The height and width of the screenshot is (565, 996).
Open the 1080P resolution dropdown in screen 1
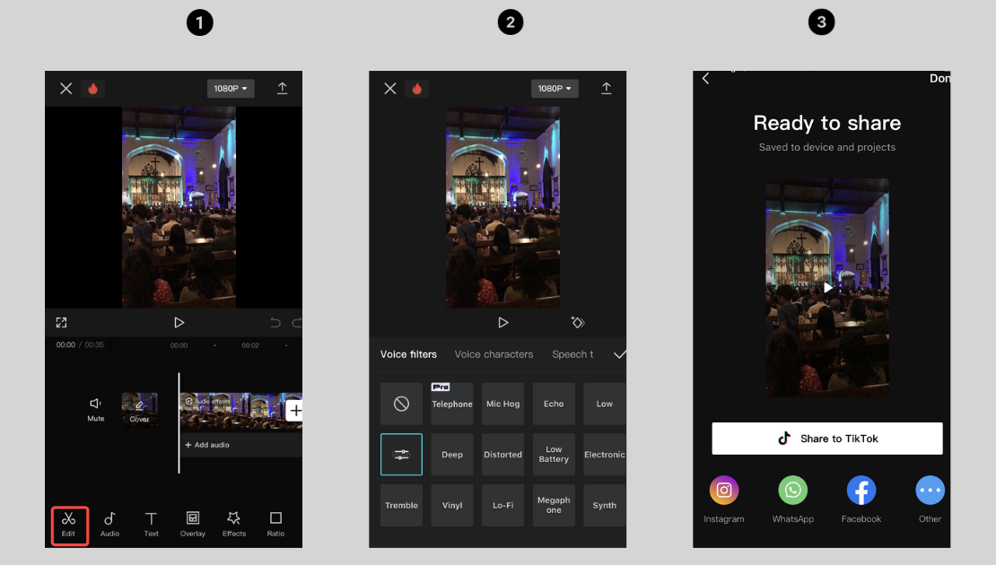231,88
